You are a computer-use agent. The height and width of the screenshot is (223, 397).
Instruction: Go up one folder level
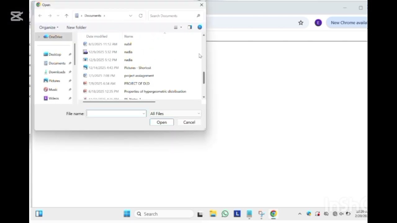(x=66, y=16)
